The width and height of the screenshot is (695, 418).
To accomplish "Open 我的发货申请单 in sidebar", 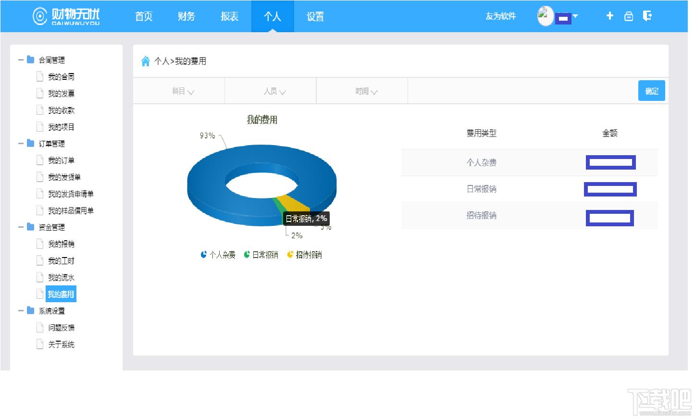I will tap(71, 194).
